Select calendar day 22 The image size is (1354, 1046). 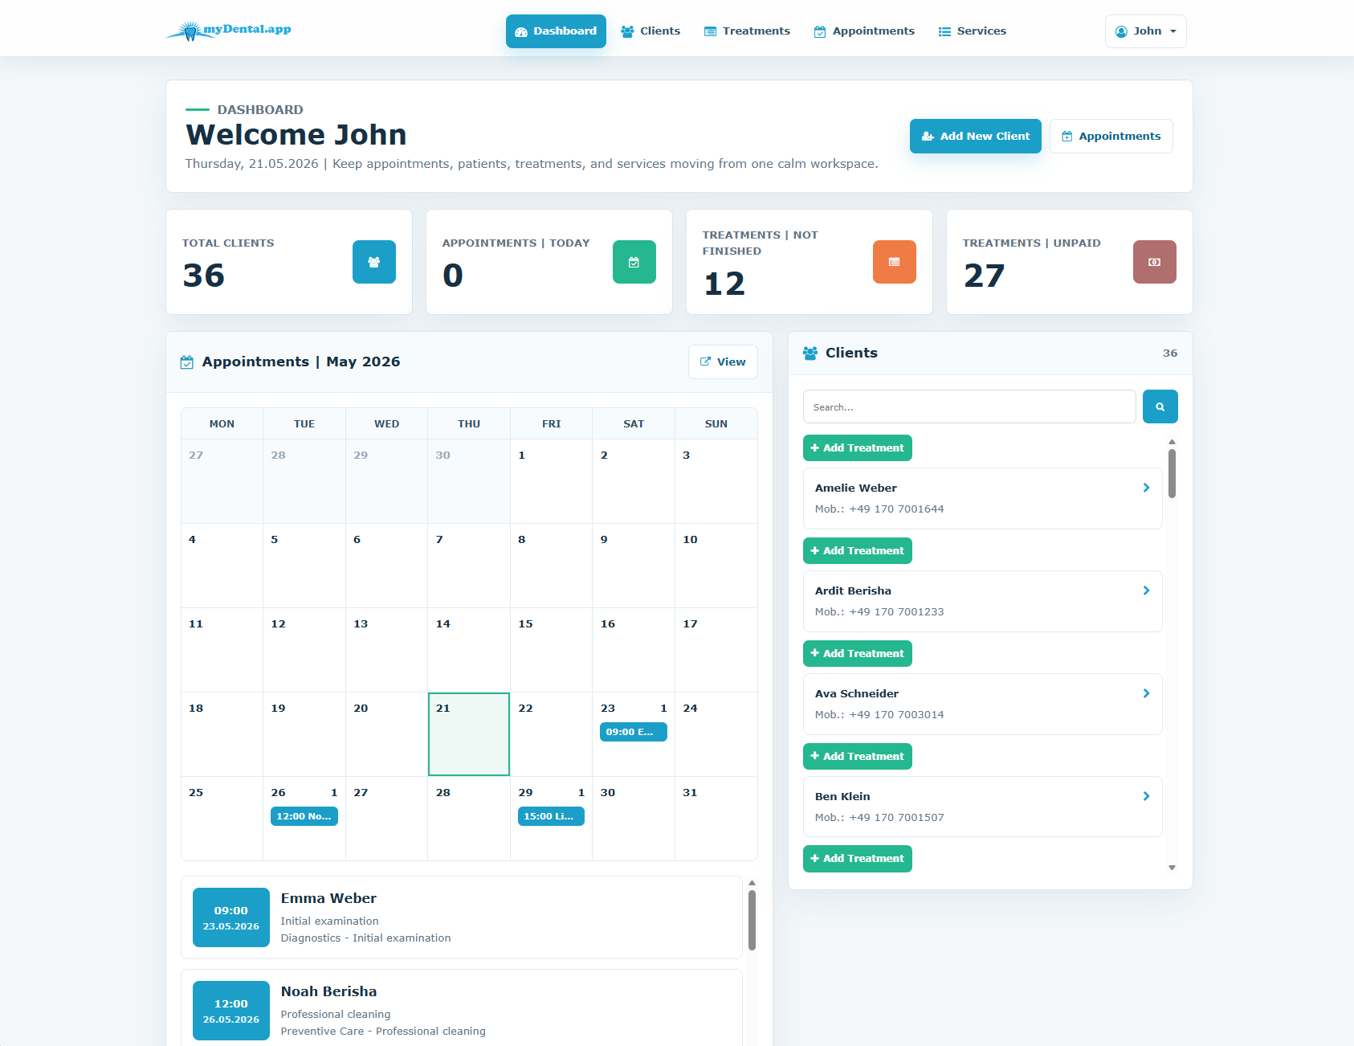click(x=551, y=734)
